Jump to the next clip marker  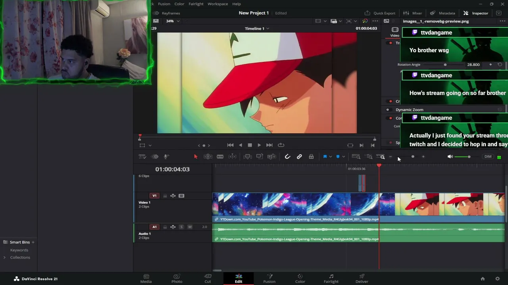[x=361, y=145]
